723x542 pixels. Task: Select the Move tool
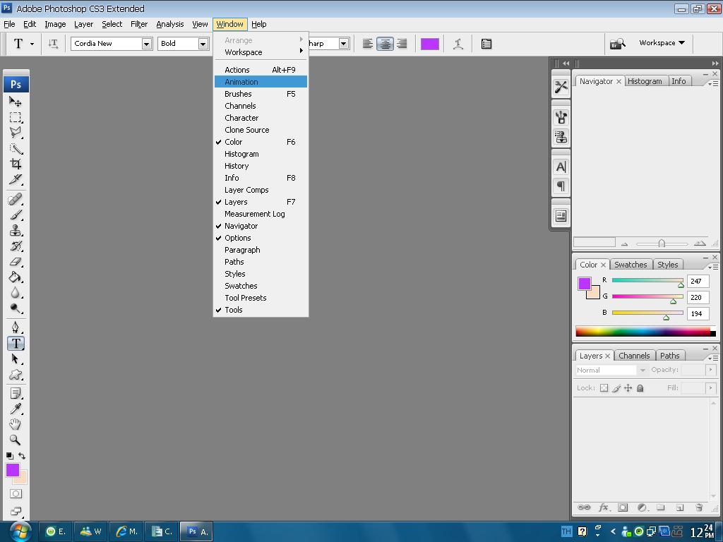tap(16, 102)
